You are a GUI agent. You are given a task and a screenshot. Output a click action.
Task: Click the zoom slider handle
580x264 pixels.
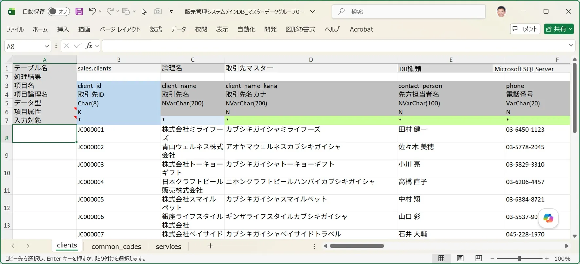point(519,258)
